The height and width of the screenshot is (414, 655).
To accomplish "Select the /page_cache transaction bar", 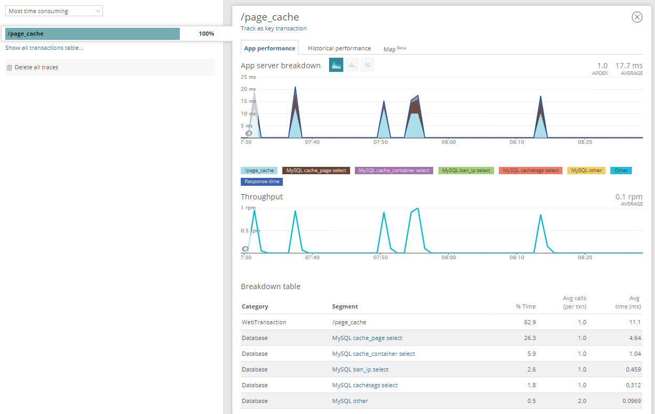I will pos(93,34).
